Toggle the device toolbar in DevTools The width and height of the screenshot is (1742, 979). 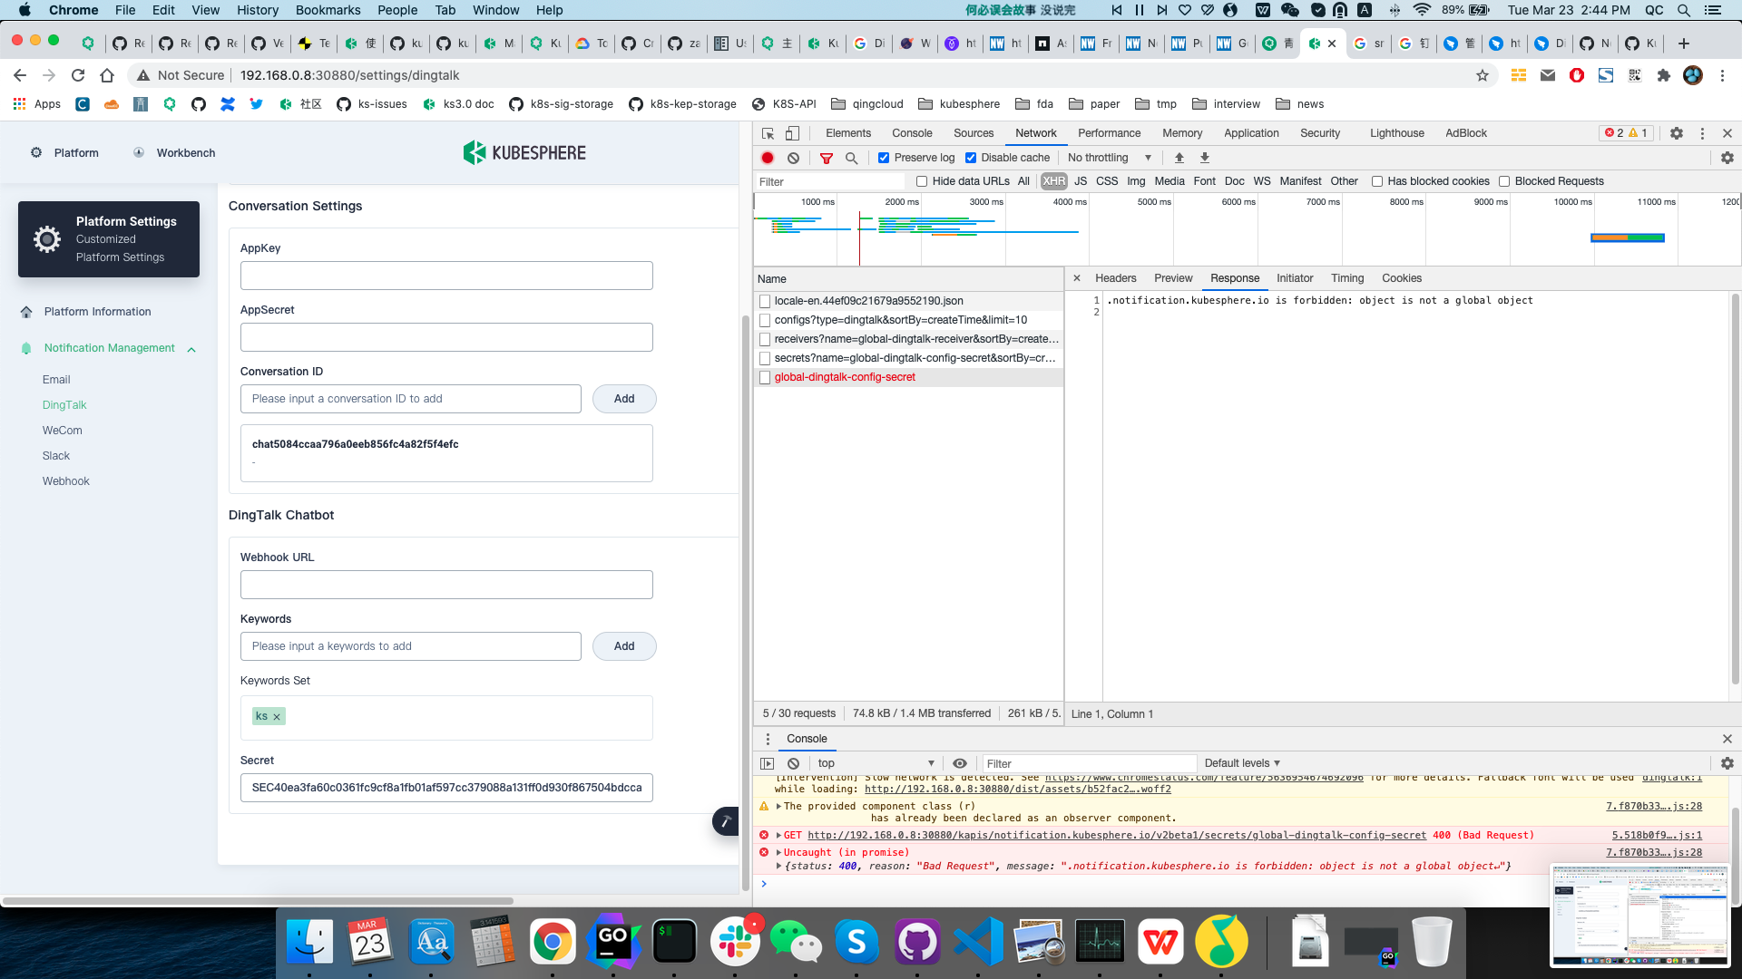[792, 133]
